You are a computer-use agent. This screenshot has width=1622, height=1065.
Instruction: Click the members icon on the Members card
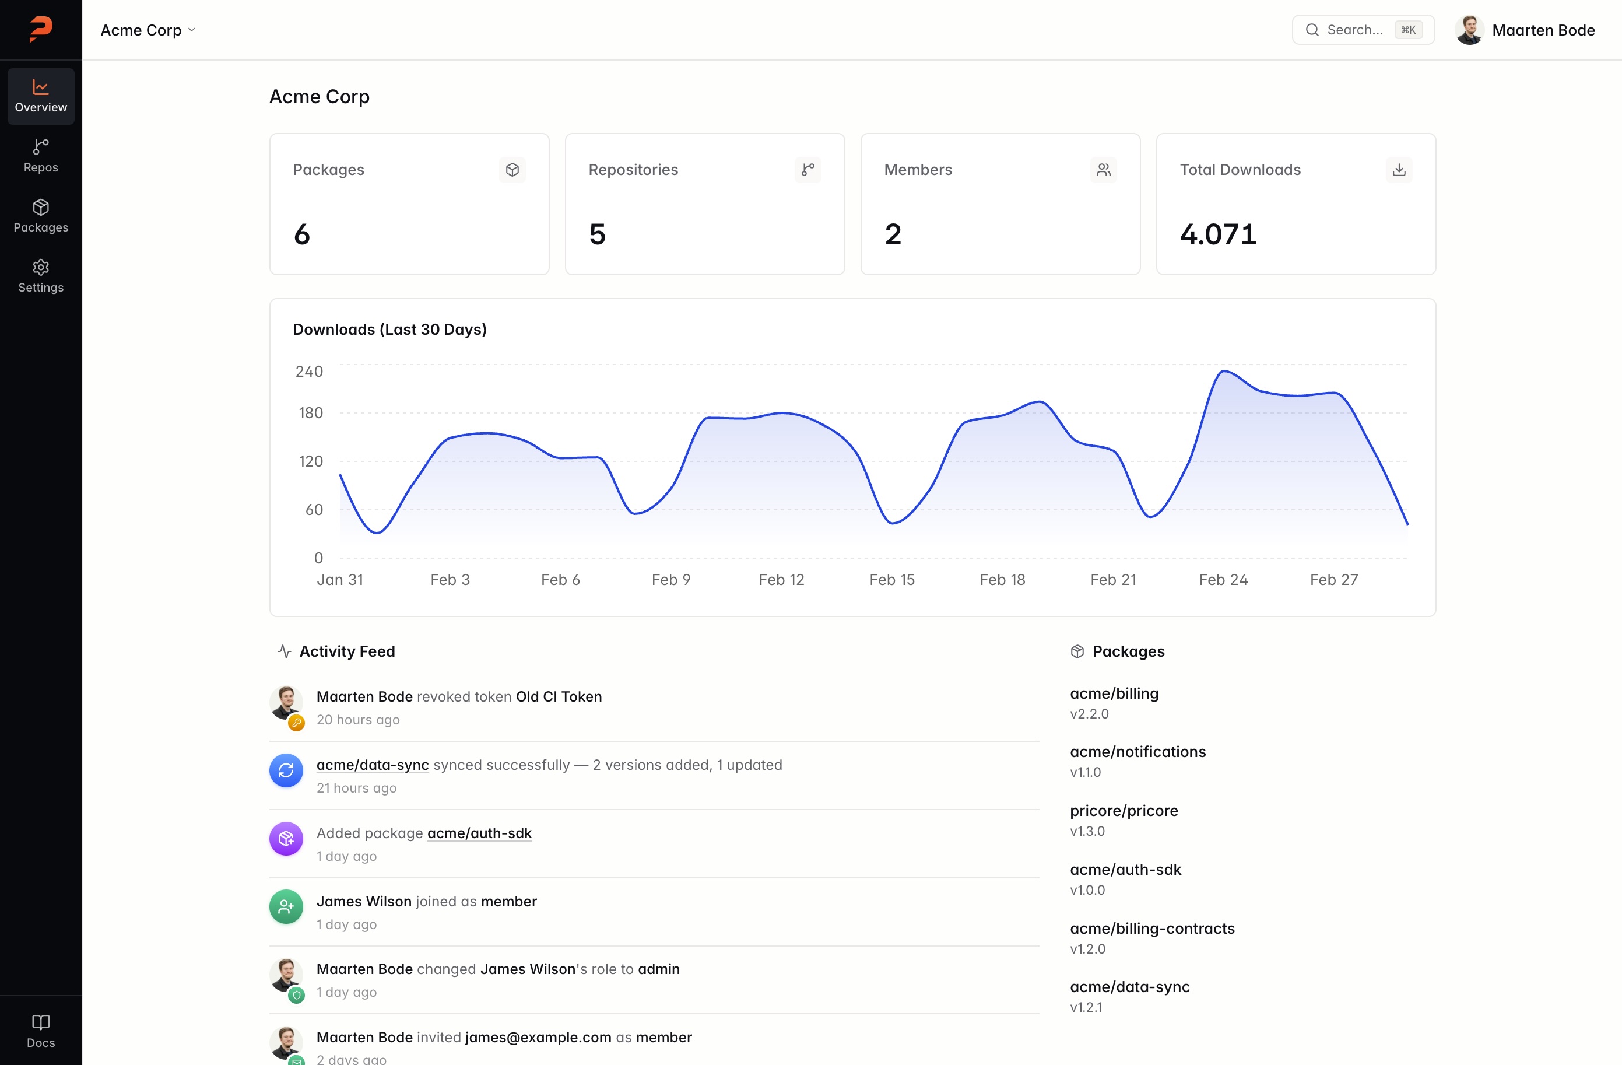[1104, 170]
